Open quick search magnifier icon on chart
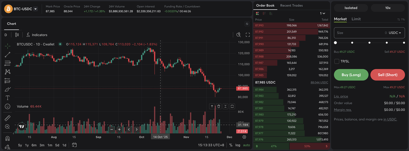The width and height of the screenshot is (409, 151). coord(239,35)
